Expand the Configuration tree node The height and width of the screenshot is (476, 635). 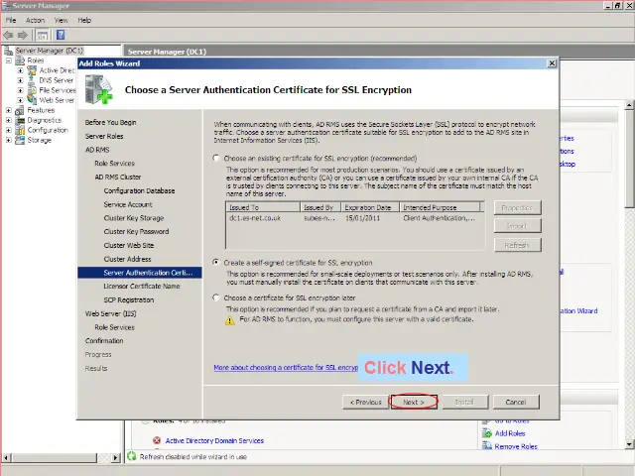(8, 130)
